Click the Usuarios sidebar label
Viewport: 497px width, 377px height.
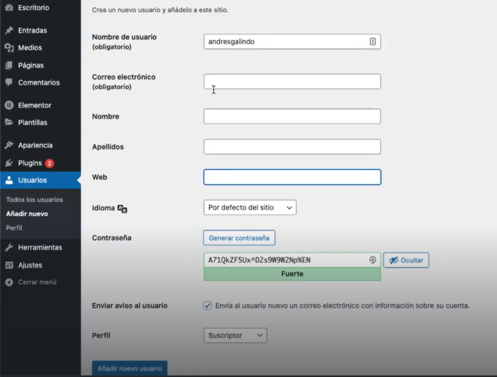pyautogui.click(x=32, y=180)
